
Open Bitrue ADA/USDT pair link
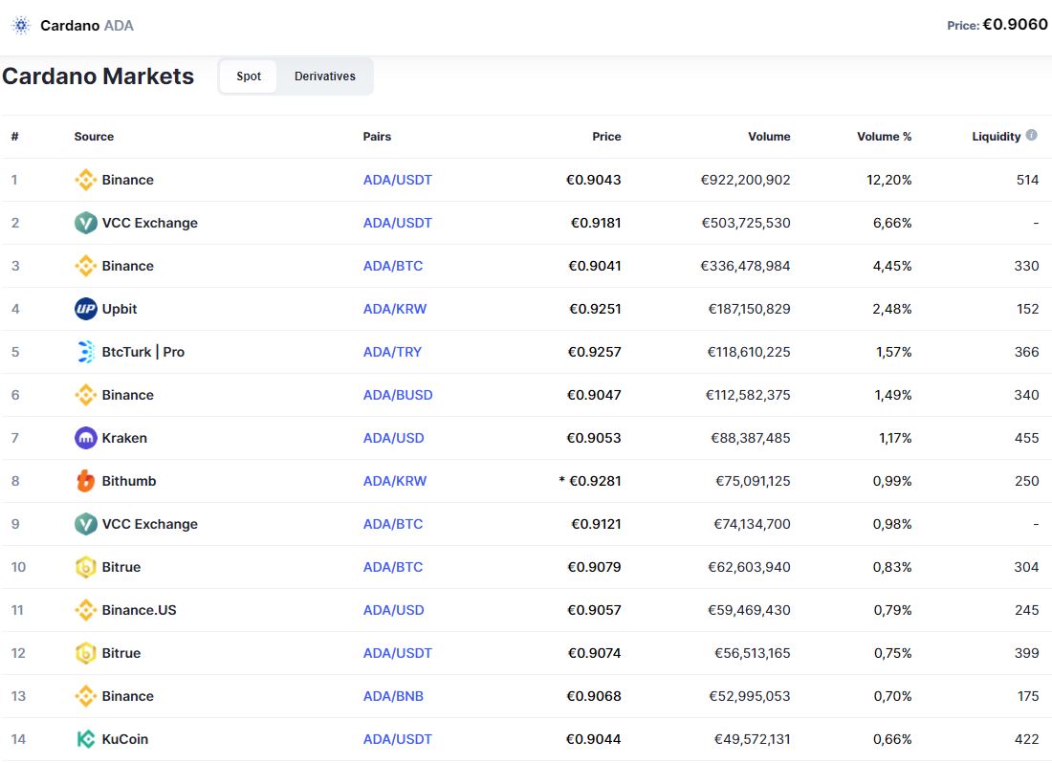(397, 653)
